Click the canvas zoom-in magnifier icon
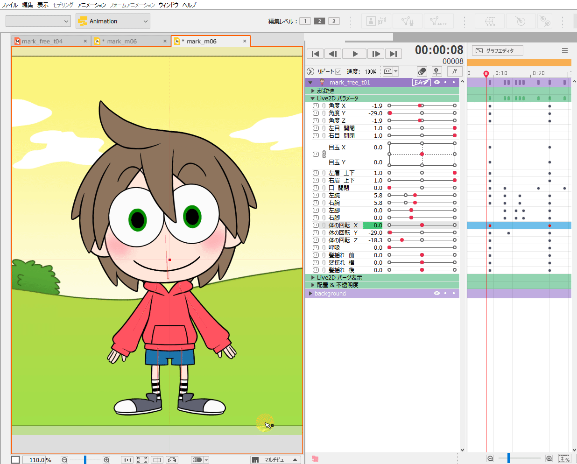Screen dimensions: 577x464 click(x=106, y=460)
